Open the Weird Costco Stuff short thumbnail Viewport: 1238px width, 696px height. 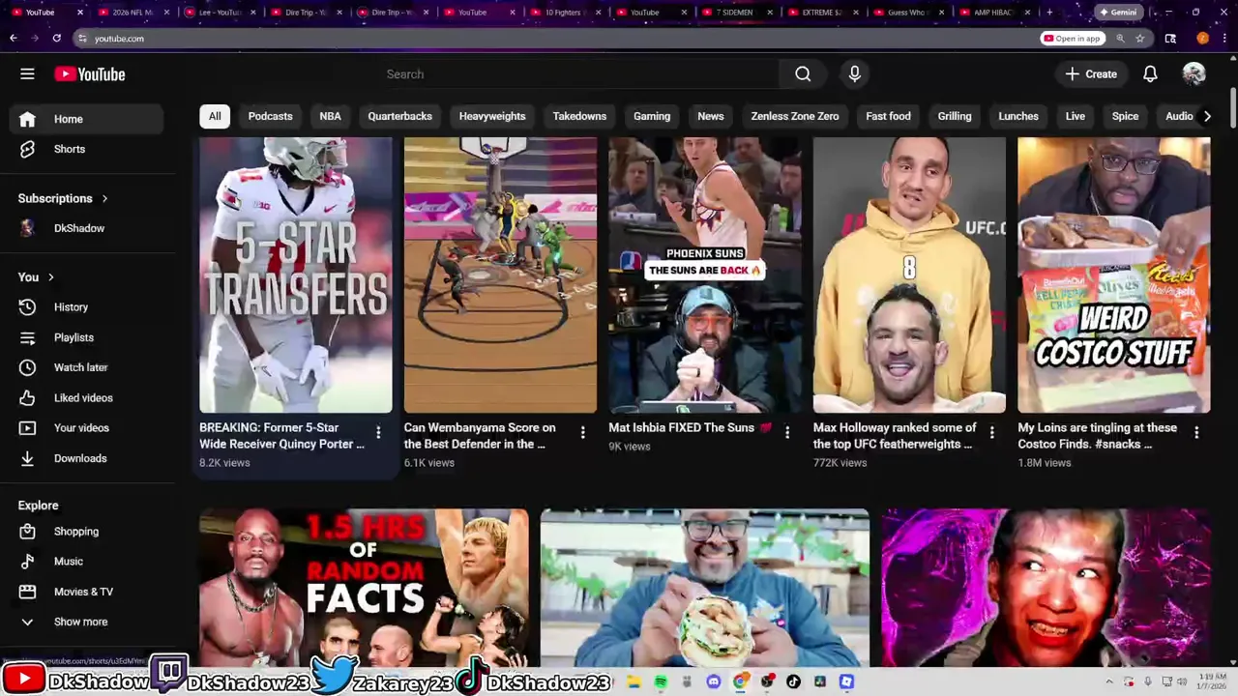click(1114, 275)
